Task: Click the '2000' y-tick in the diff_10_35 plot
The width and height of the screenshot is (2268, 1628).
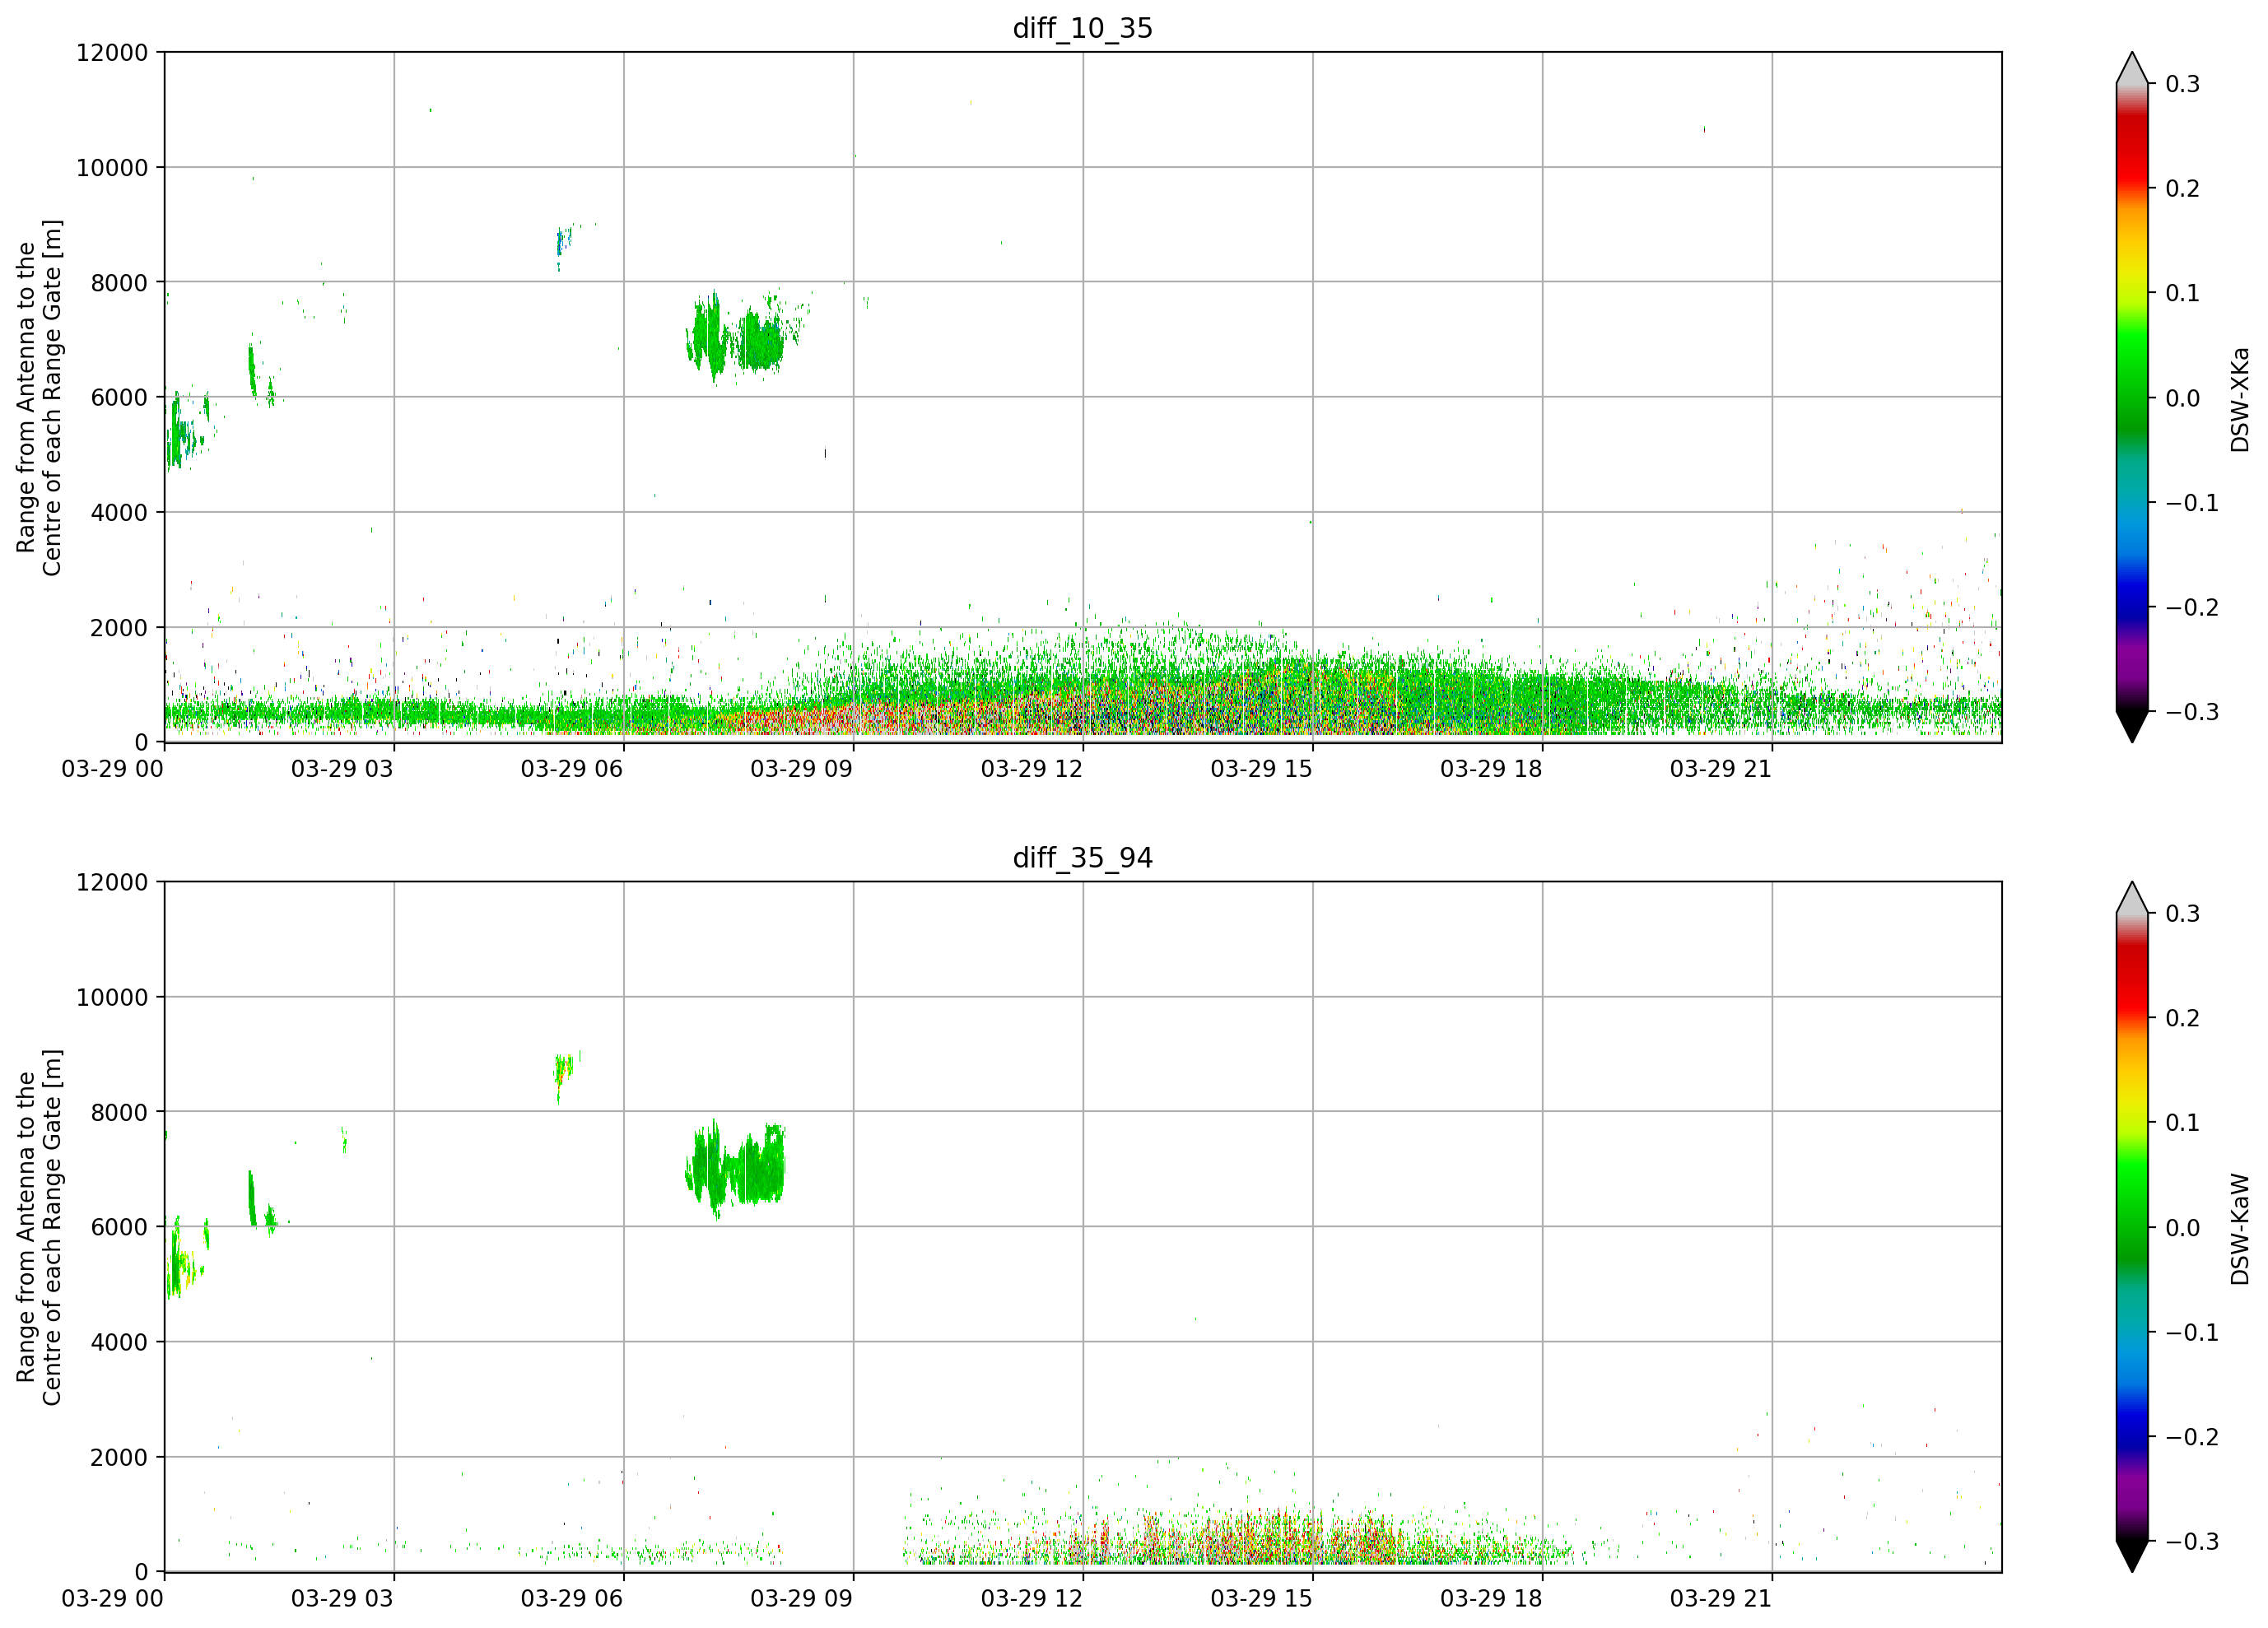Action: [119, 628]
